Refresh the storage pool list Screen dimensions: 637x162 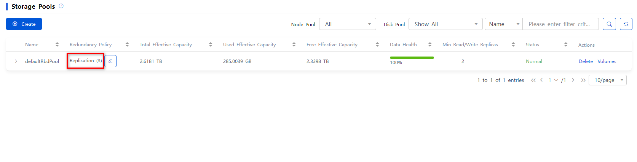click(626, 24)
